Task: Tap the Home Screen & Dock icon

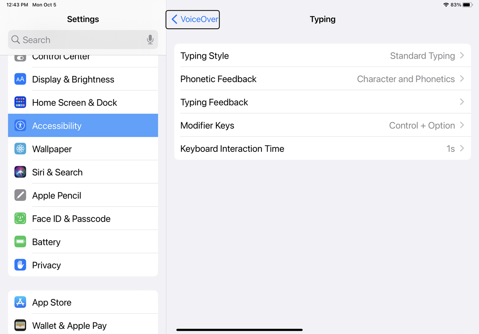Action: (x=20, y=102)
